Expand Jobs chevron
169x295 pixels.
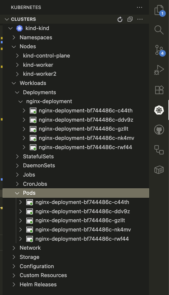[17, 175]
